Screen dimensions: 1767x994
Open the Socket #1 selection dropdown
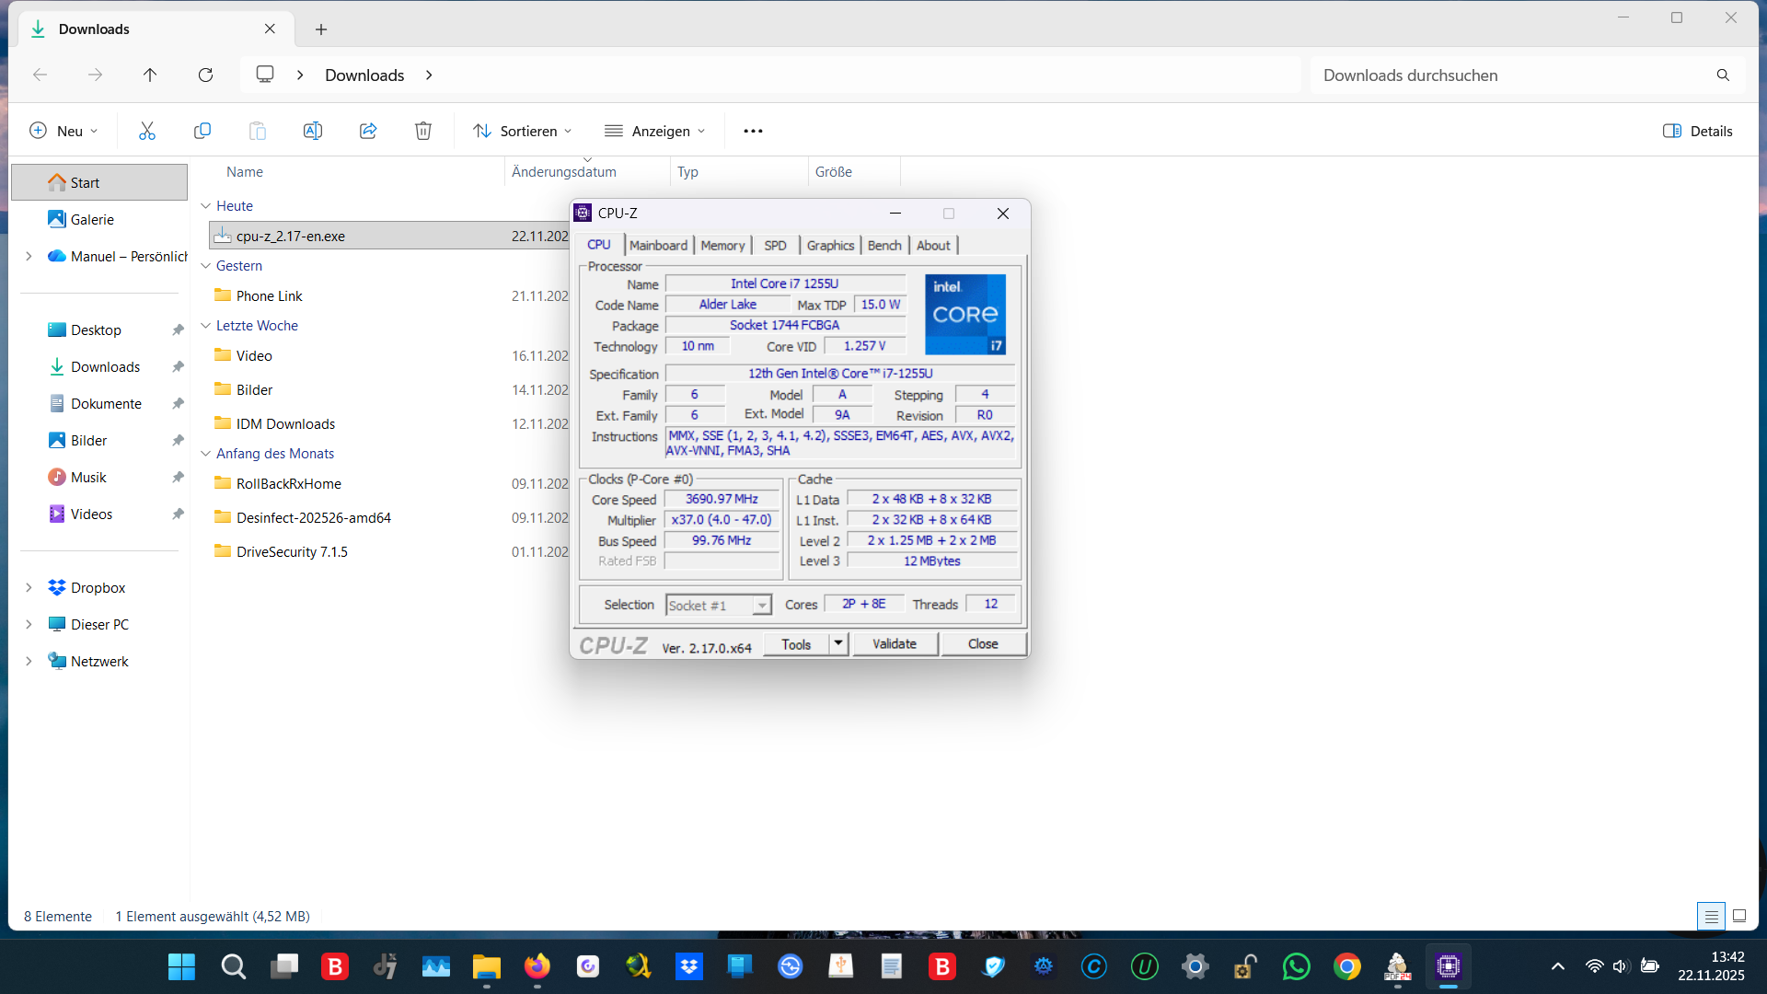761,606
